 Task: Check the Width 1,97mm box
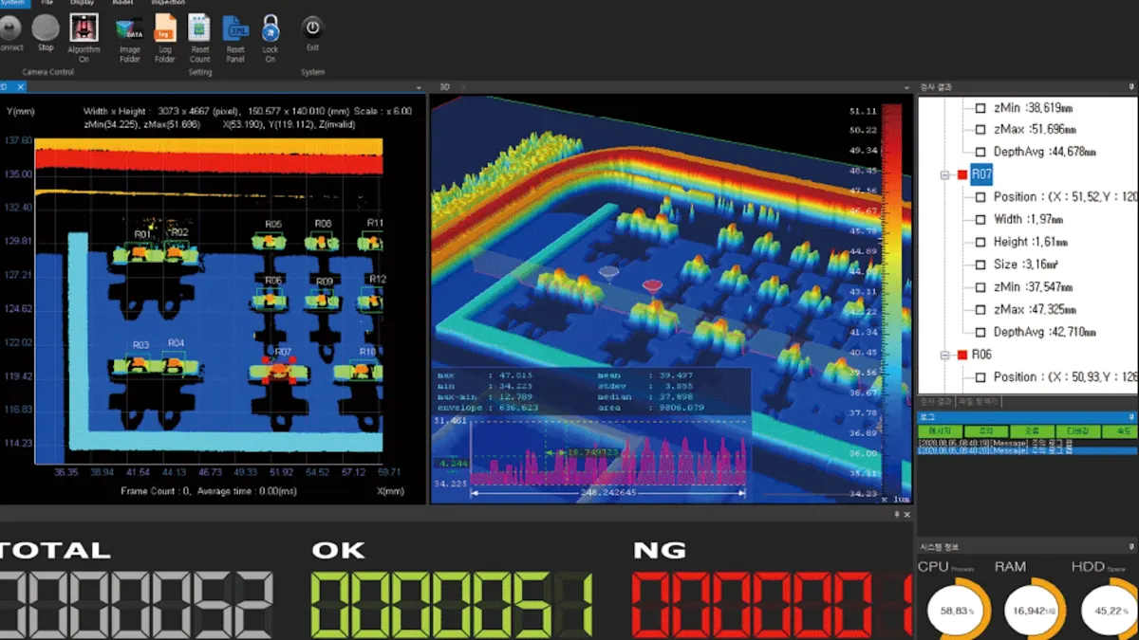(981, 219)
